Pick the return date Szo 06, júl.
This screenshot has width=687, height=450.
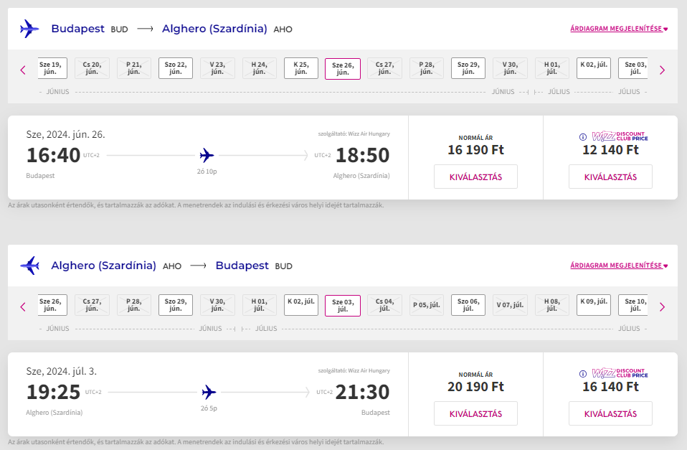(468, 305)
